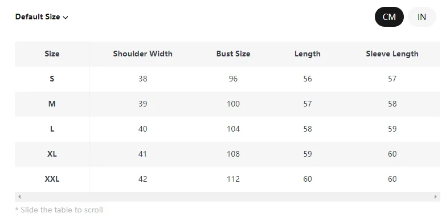Click the bust size value 112
This screenshot has height=221, width=446.
[x=233, y=179]
